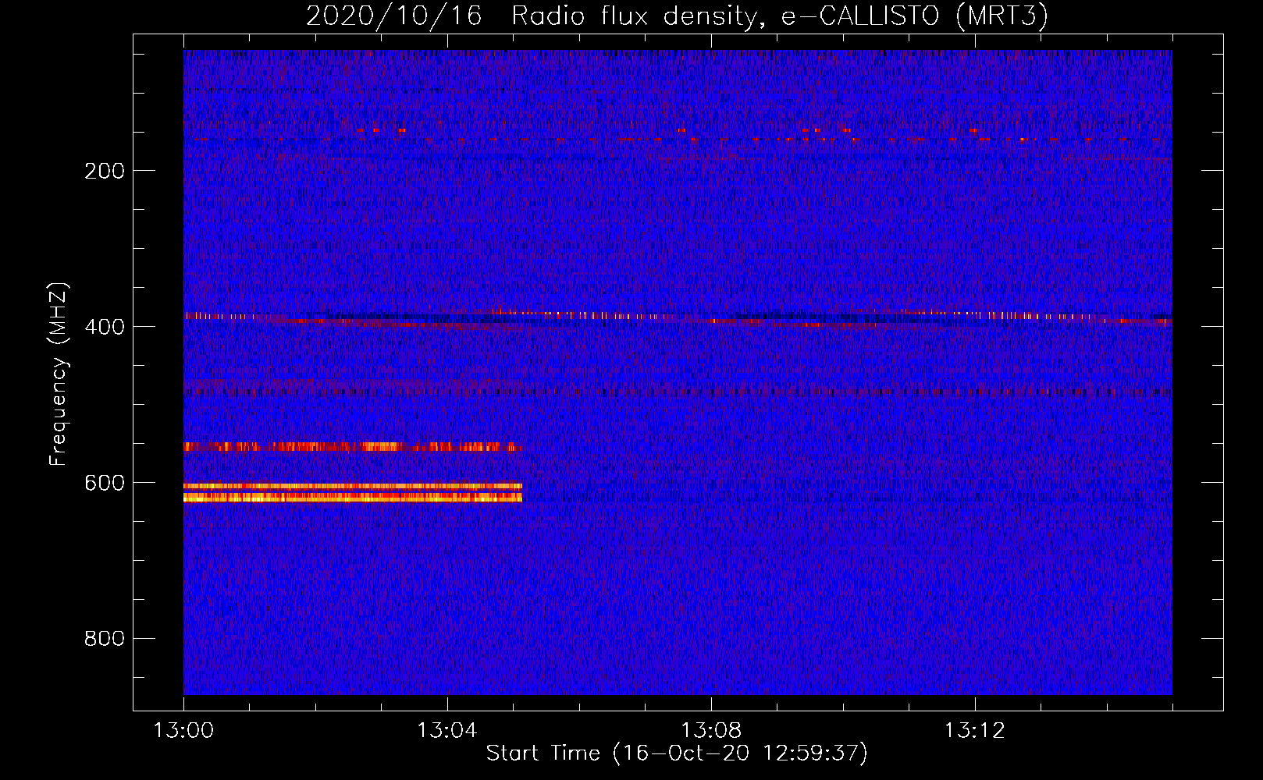The width and height of the screenshot is (1263, 780).
Task: Click the 'e-CALLISTO (MRT3)' title text
Action: click(915, 16)
